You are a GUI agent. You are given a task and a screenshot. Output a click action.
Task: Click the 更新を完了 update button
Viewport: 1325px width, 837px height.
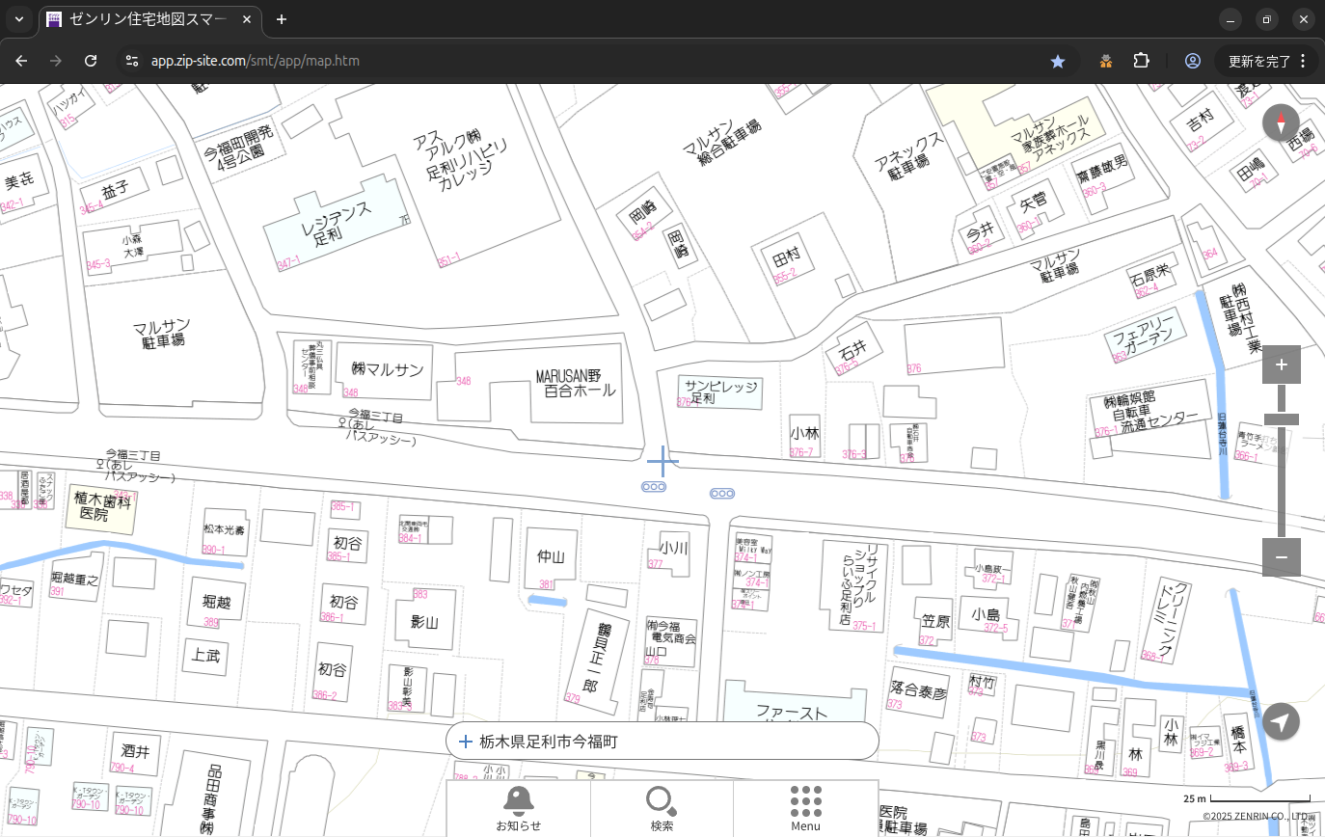[x=1258, y=61]
